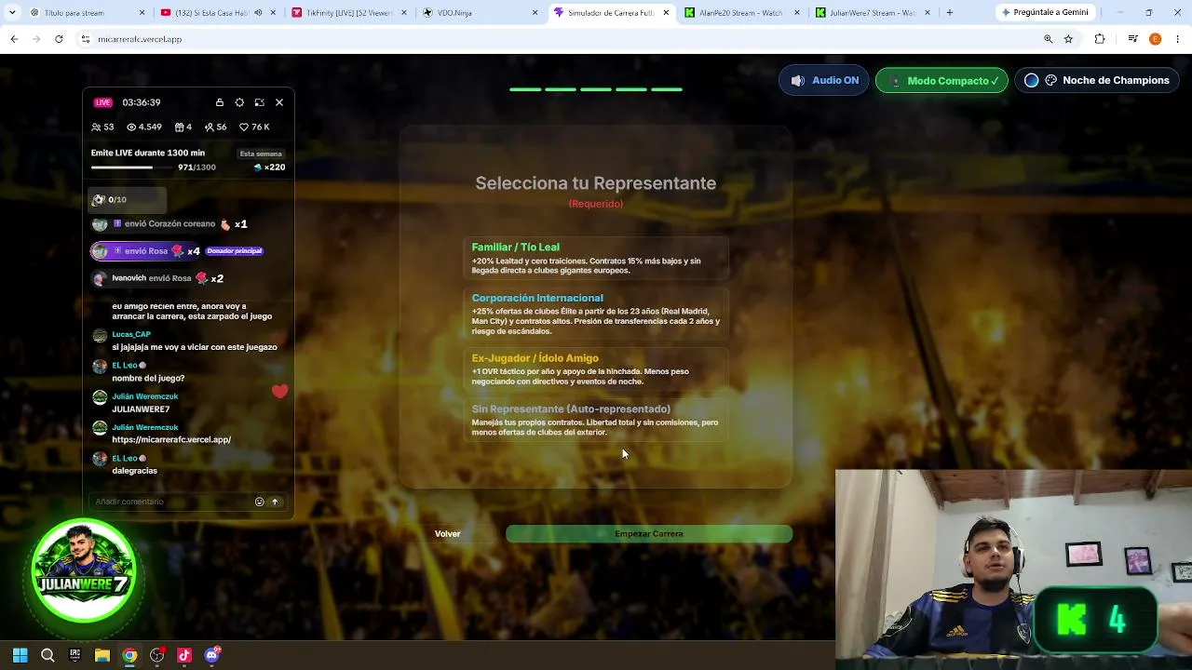The width and height of the screenshot is (1192, 670).
Task: Close the TikTok live overlay panel
Action: [x=279, y=102]
